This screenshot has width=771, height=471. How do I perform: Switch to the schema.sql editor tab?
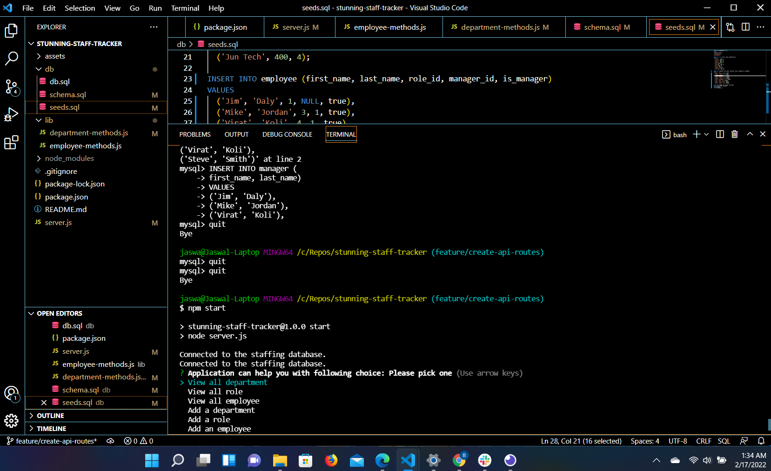tap(604, 27)
